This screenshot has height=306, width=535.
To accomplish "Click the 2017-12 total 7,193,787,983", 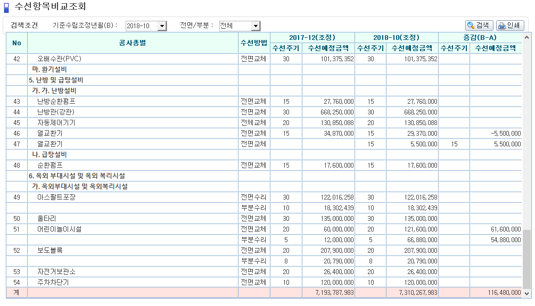I will (x=335, y=293).
